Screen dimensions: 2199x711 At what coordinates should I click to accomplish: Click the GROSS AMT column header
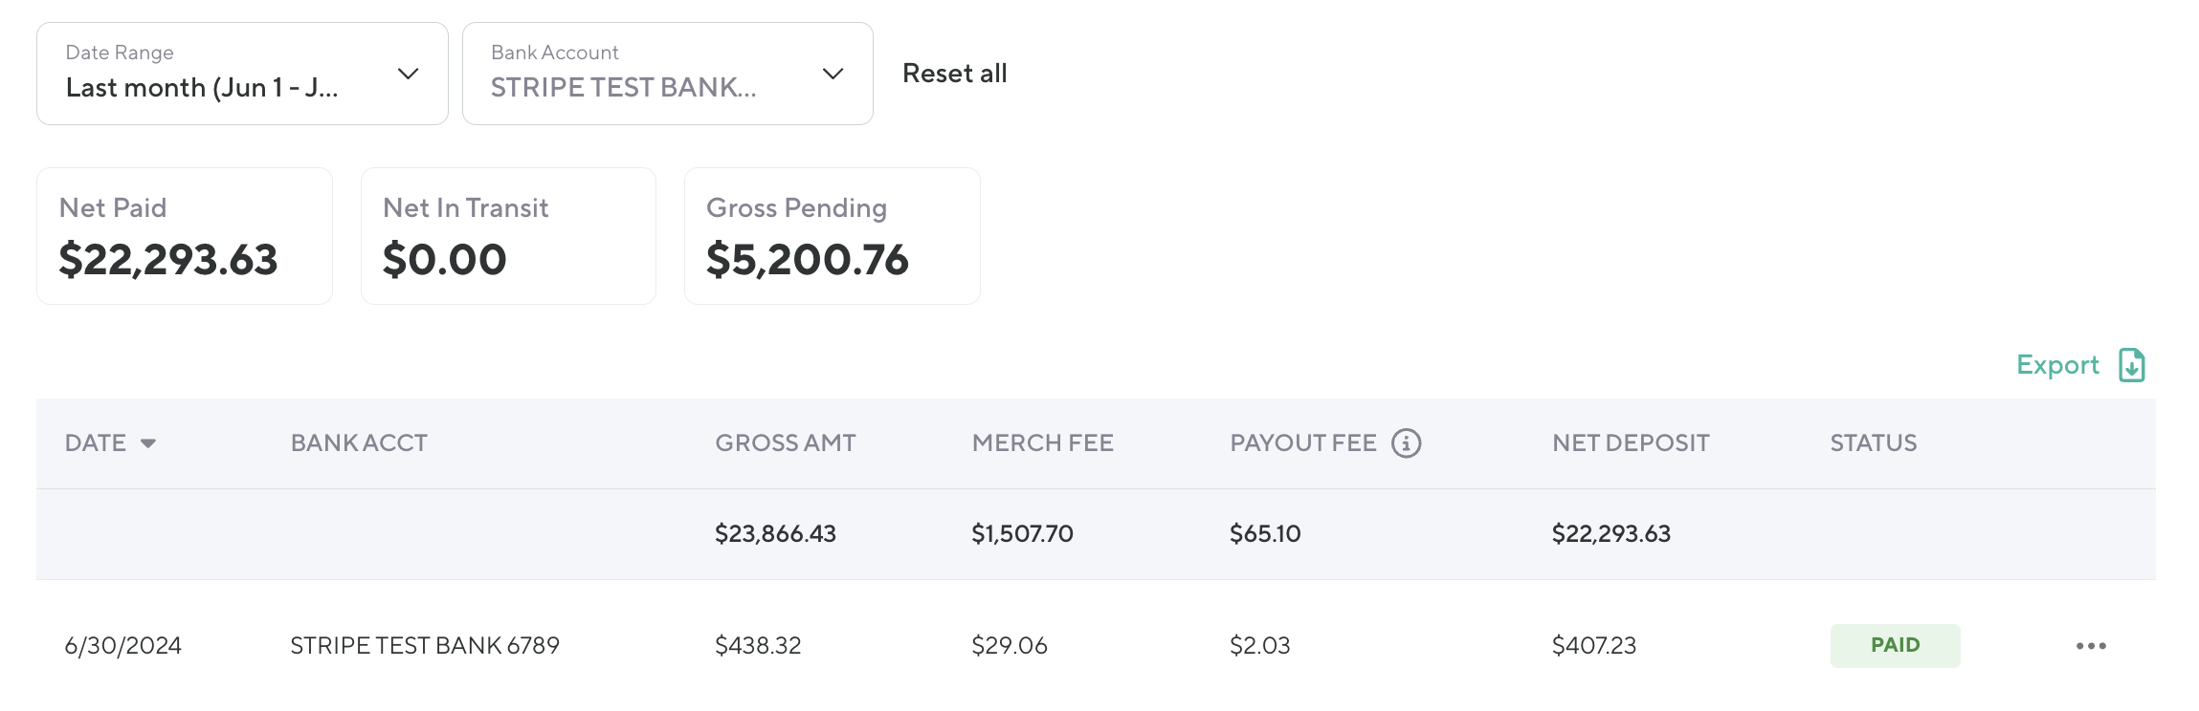click(786, 443)
